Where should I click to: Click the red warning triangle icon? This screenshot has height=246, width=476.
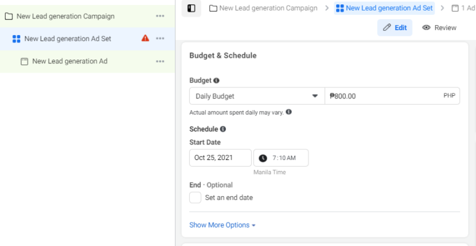[145, 38]
